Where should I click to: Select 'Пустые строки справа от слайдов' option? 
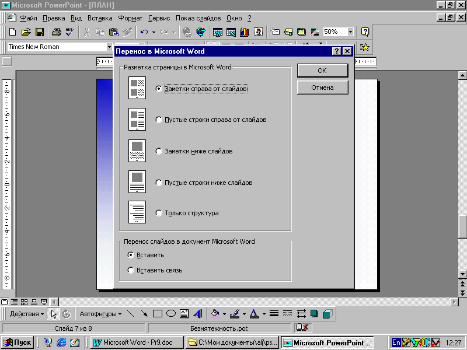click(x=159, y=120)
